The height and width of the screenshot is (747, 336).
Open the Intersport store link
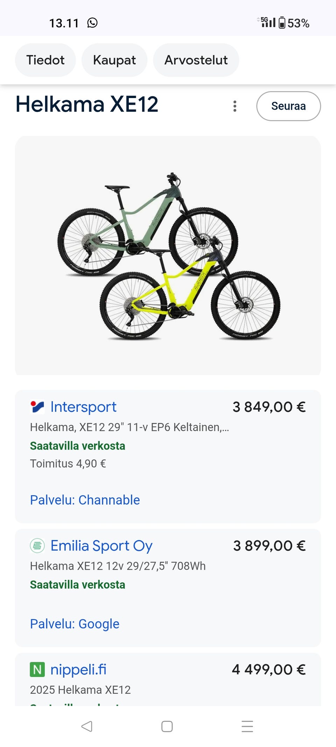[x=83, y=407]
